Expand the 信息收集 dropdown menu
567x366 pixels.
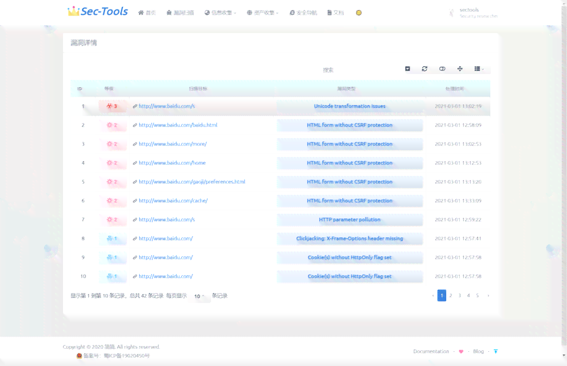pyautogui.click(x=220, y=13)
